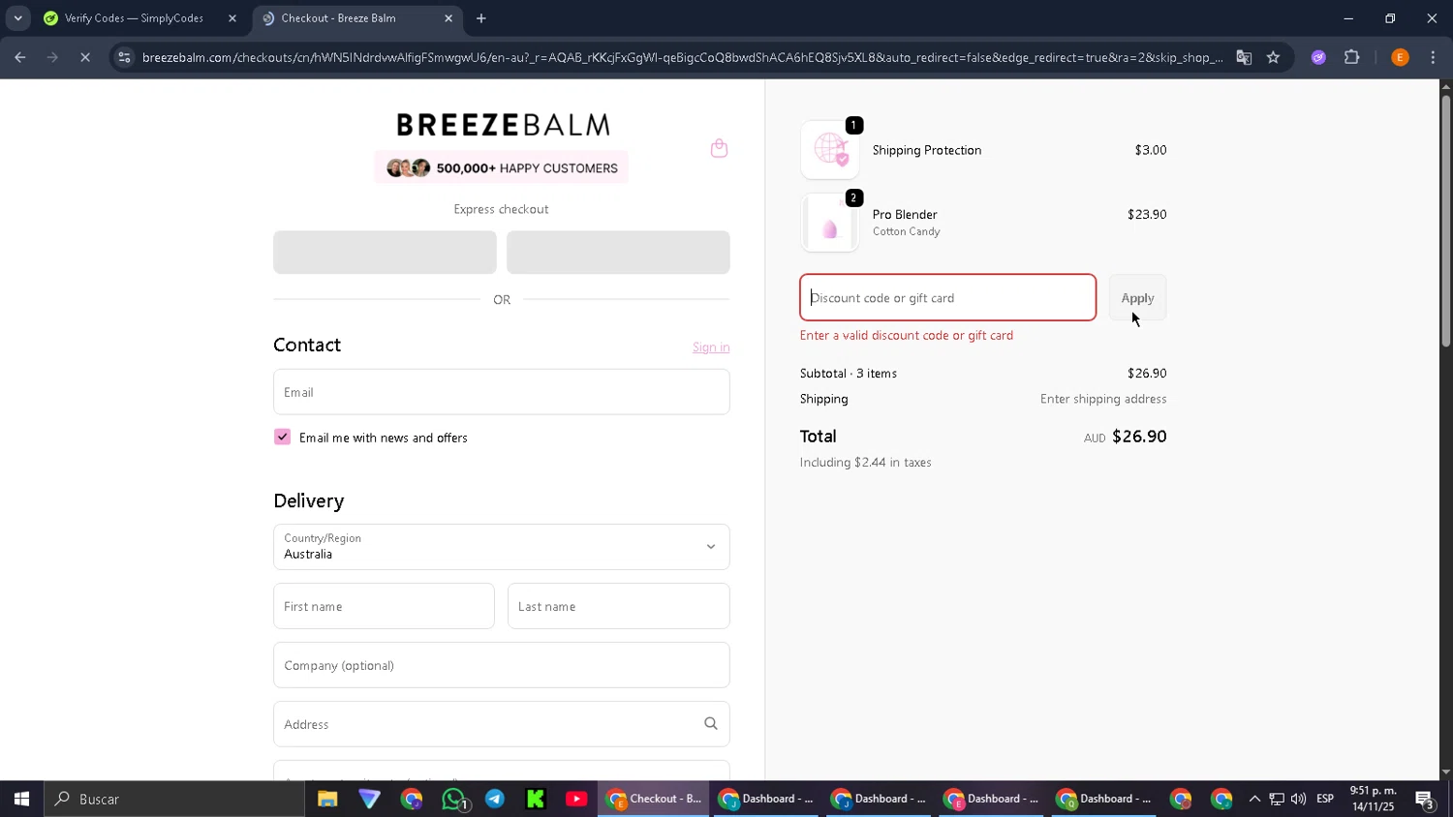Open new browser tab
This screenshot has height=817, width=1453.
point(481,18)
